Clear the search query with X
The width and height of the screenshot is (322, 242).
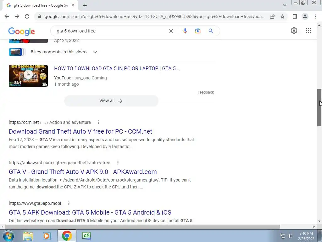[171, 31]
